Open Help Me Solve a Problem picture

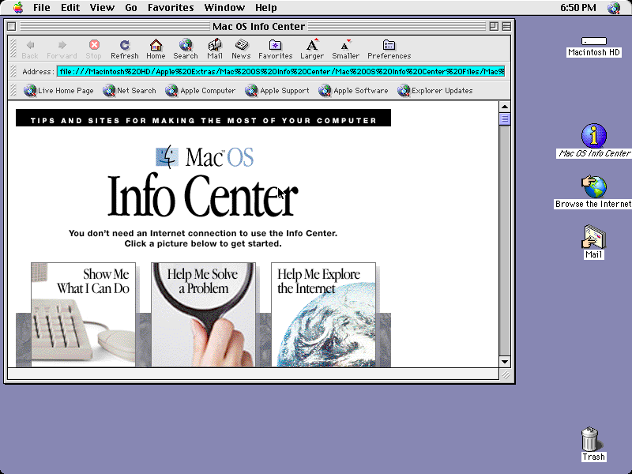[203, 314]
